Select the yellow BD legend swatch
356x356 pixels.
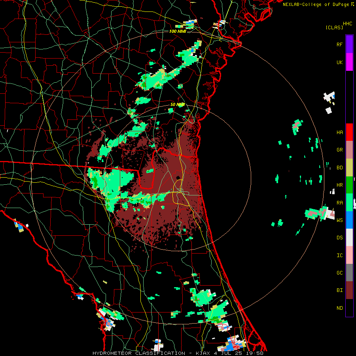[x=349, y=168]
